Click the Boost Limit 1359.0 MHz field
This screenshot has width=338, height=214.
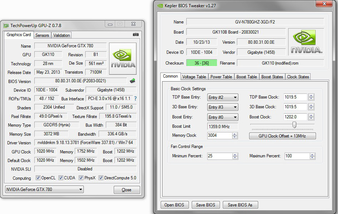223,127
